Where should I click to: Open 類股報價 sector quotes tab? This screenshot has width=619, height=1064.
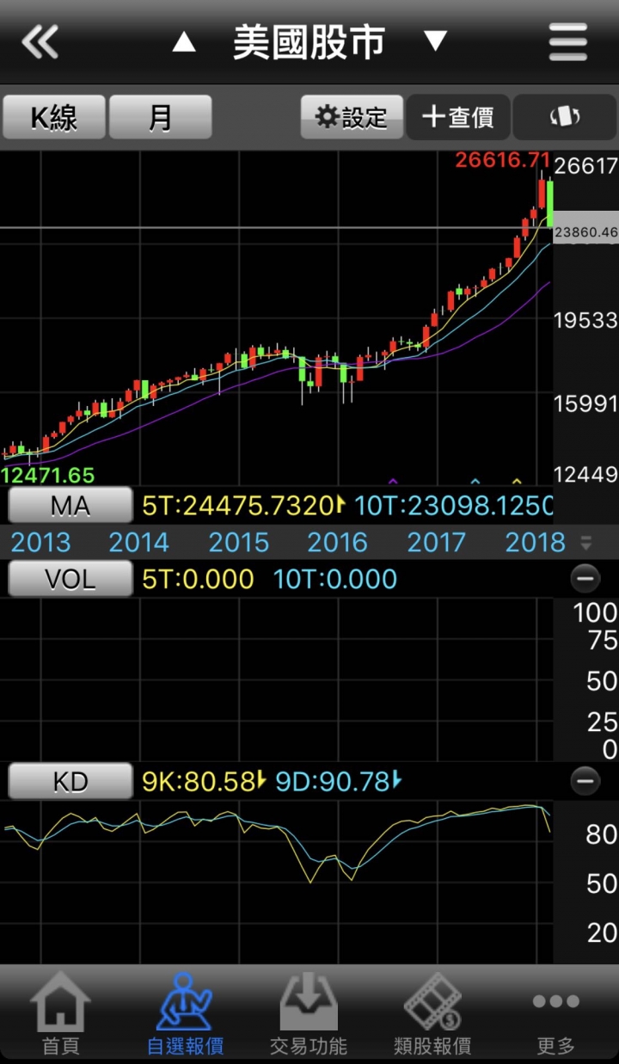432,1015
